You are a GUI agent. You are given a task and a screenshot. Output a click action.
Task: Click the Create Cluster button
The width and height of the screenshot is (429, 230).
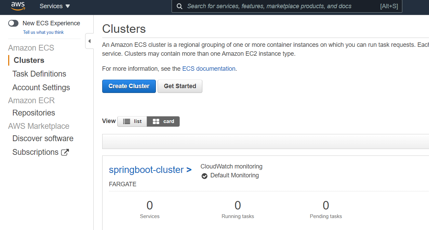click(129, 86)
